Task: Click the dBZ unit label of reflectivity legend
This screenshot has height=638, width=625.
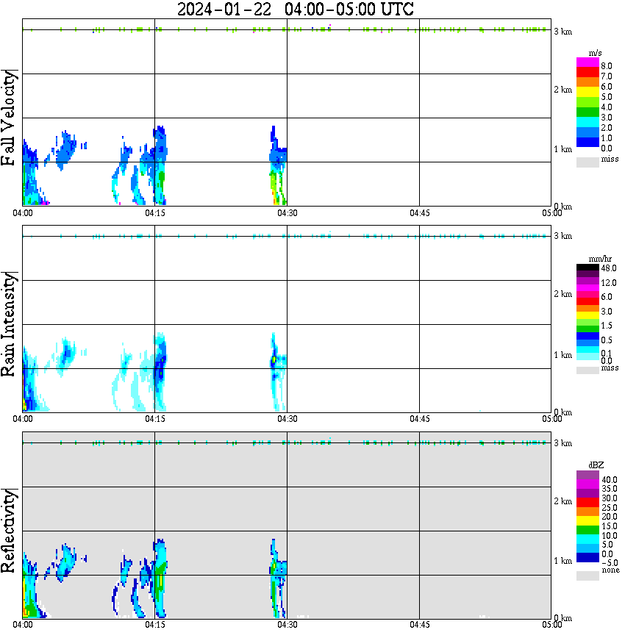Action: (x=596, y=465)
